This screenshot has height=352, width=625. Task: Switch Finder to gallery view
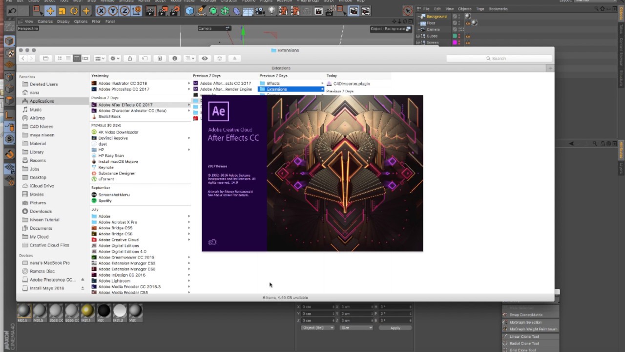(85, 58)
